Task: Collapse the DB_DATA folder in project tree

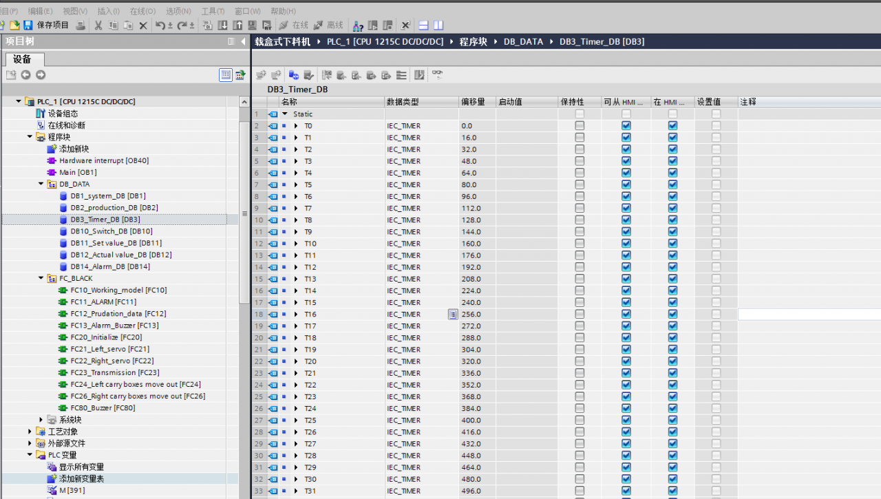Action: pos(41,184)
